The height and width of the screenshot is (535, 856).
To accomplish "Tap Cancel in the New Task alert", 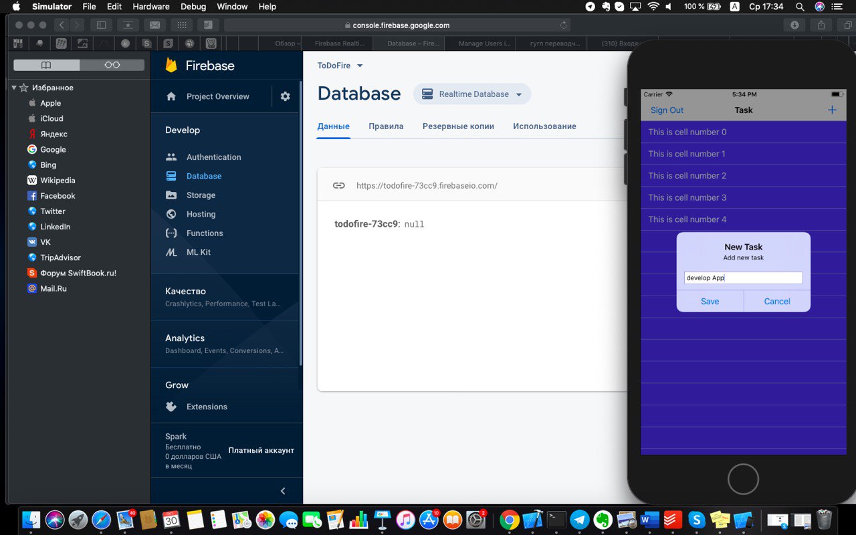I will [x=777, y=301].
